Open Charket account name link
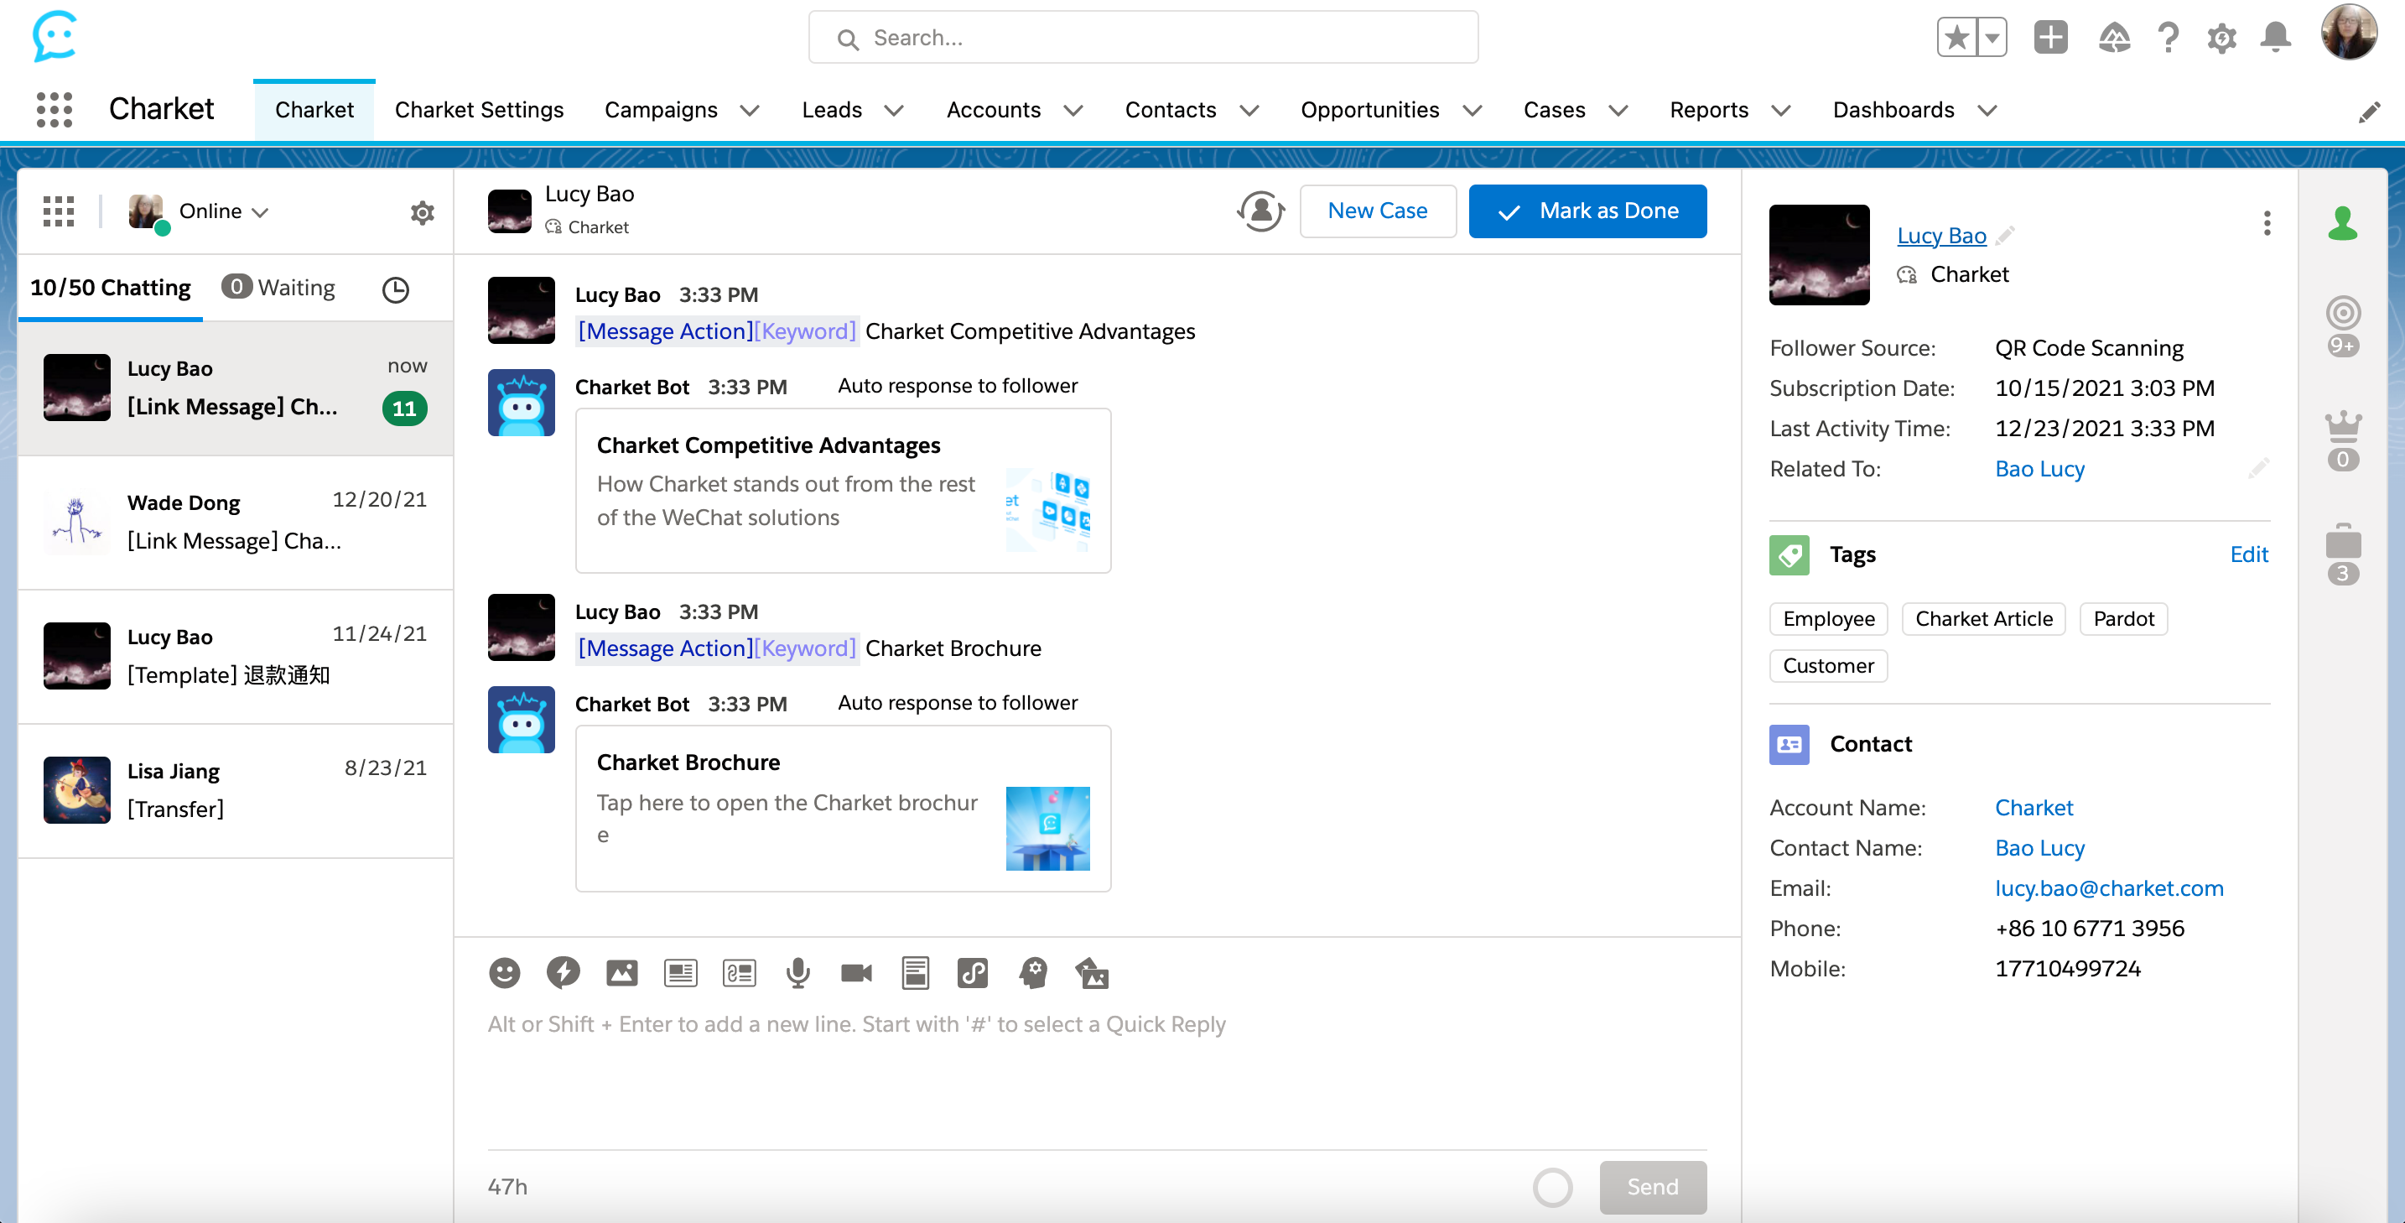2405x1223 pixels. tap(2034, 808)
